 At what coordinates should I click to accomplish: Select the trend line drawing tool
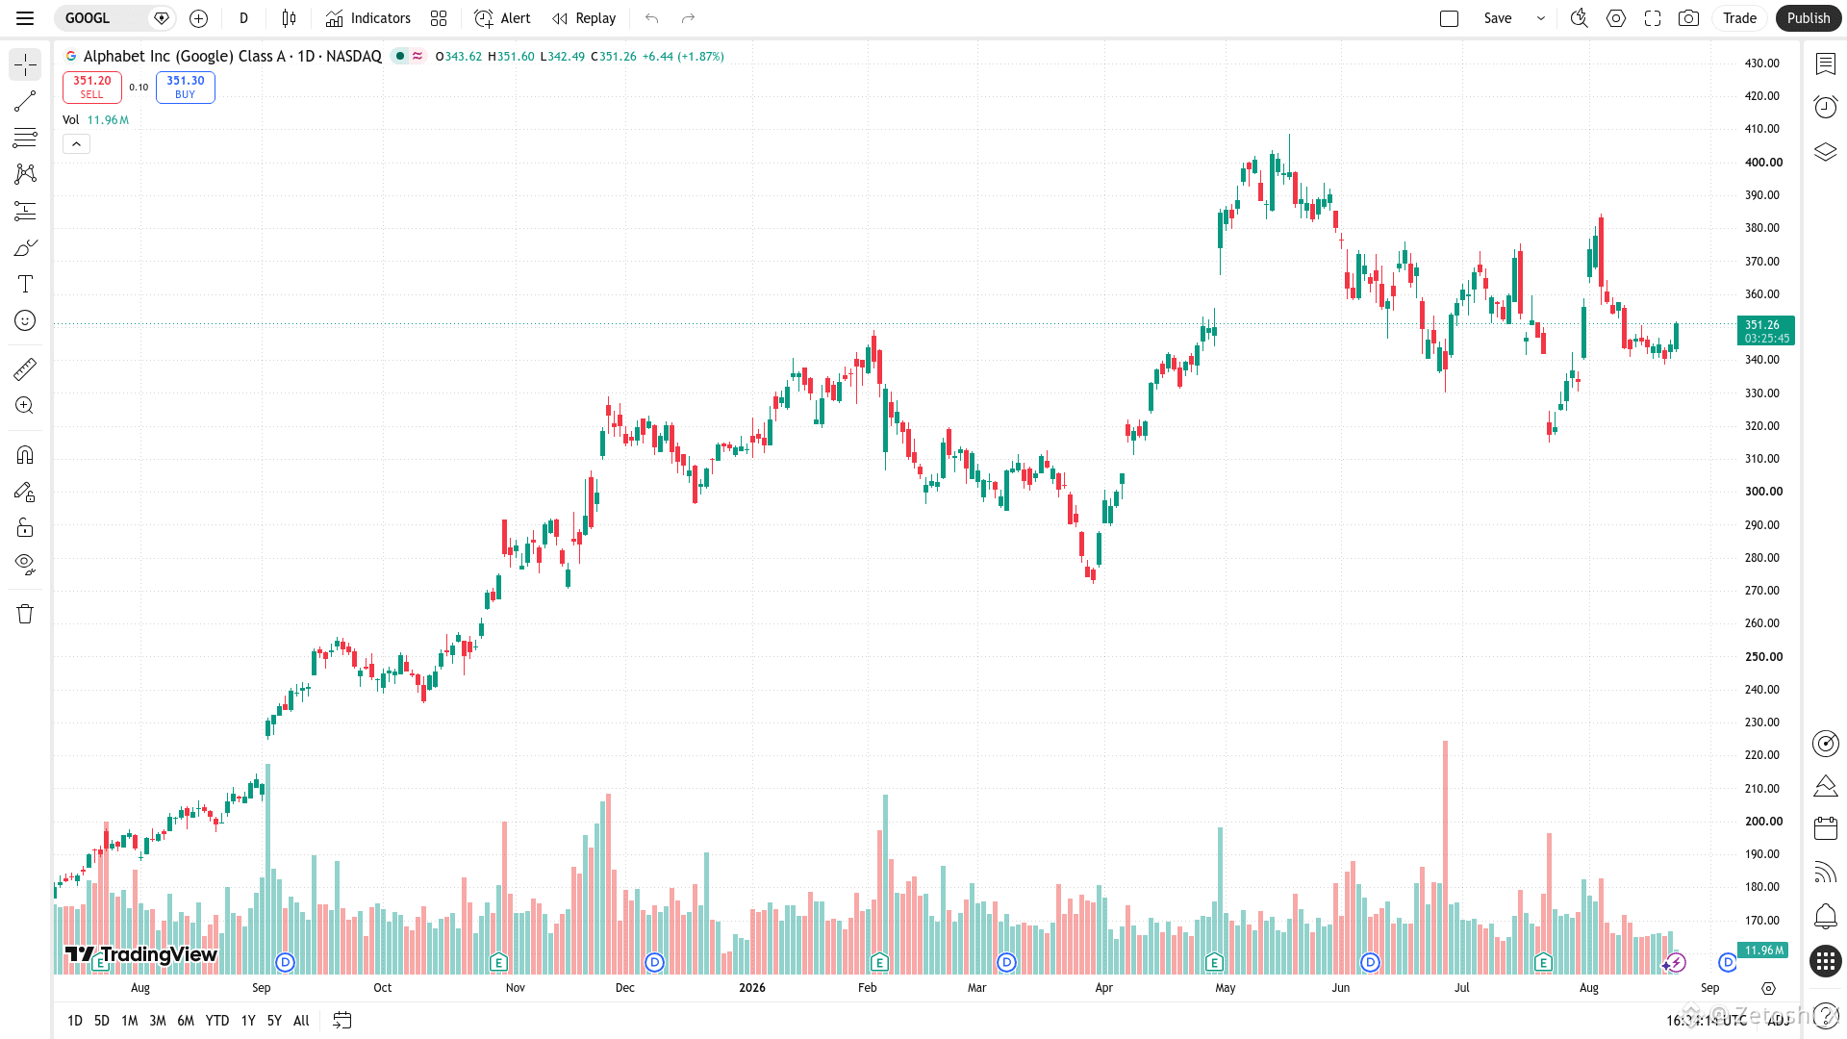point(25,101)
